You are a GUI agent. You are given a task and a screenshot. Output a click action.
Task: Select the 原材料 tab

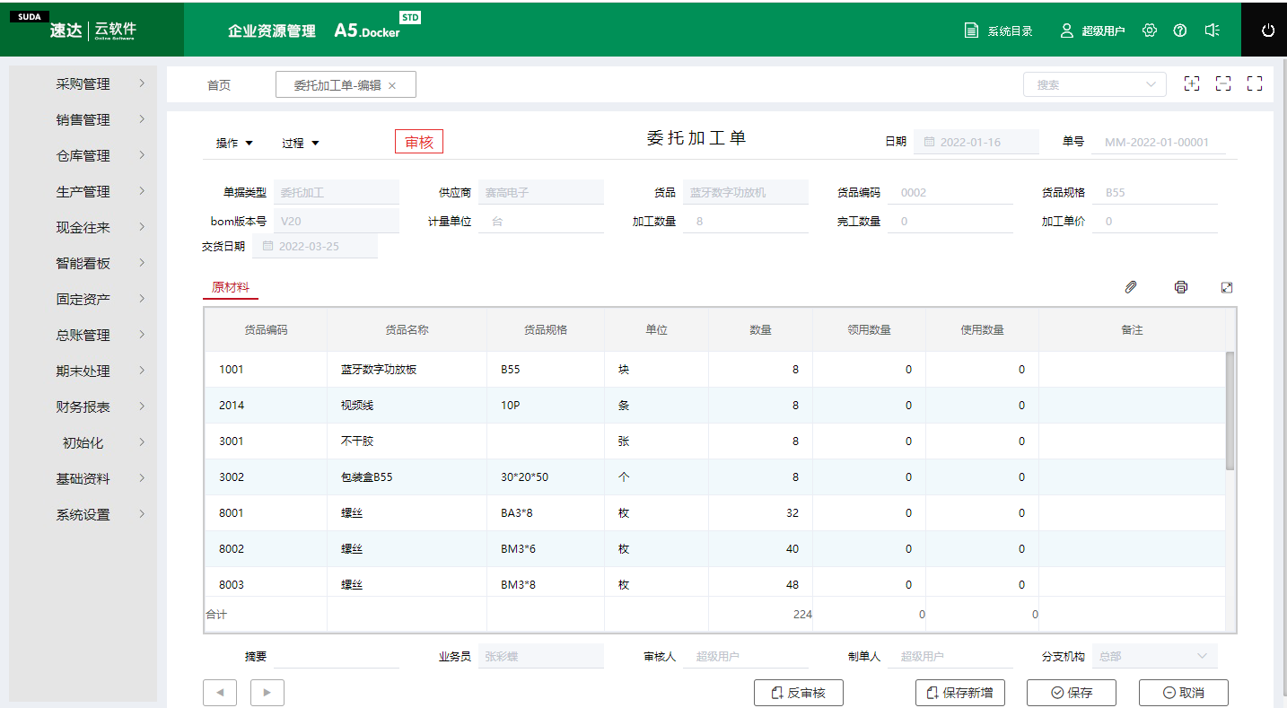[231, 287]
